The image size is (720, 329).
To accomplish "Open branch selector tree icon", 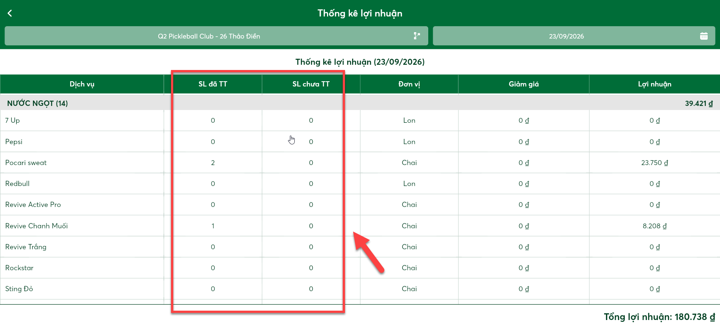I will (417, 36).
